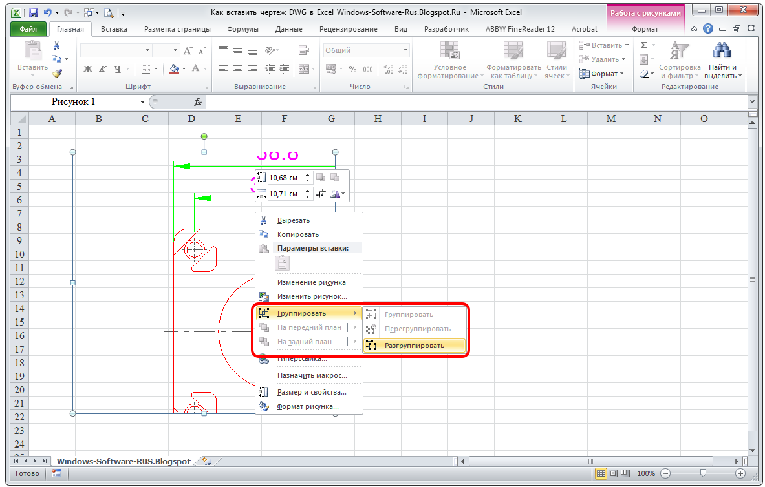Screen dimensions: 765x487
Task: Click the crop tool in mini toolbar
Action: pos(321,194)
